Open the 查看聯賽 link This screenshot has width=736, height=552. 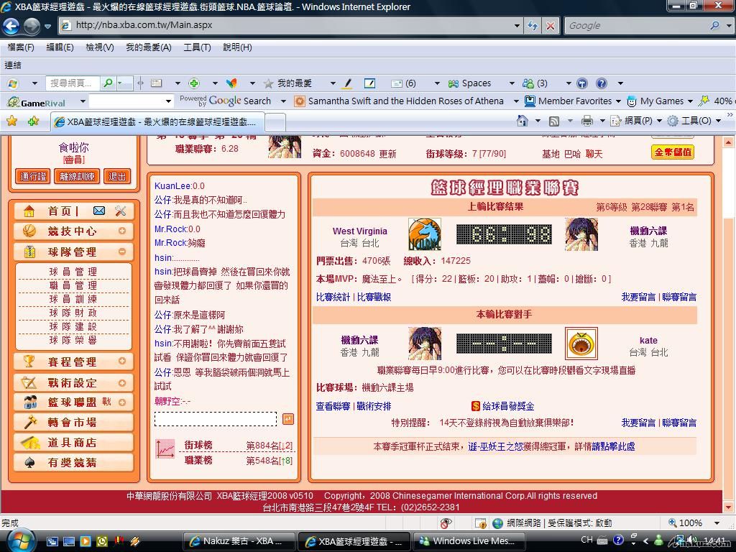pos(333,406)
